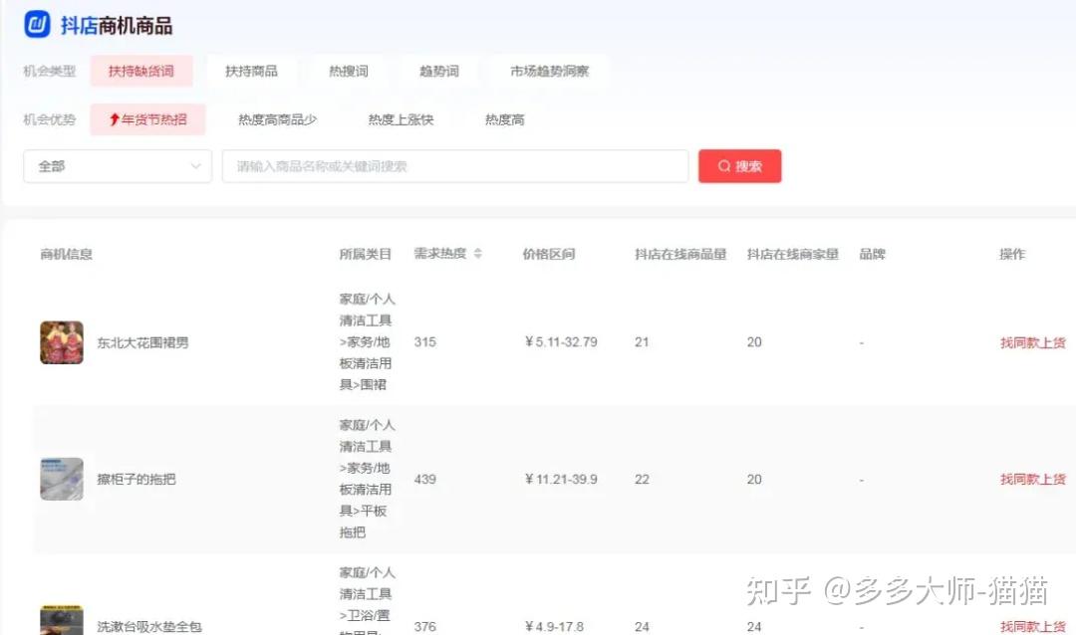This screenshot has height=635, width=1076.
Task: Switch to the 趋势词 tab
Action: click(439, 72)
